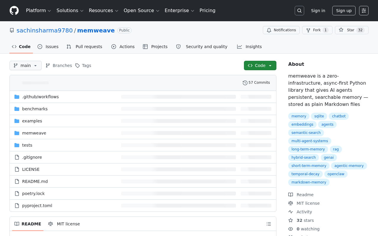Click the law scale icon beside MIT license
This screenshot has height=236, width=378.
coord(291,203)
